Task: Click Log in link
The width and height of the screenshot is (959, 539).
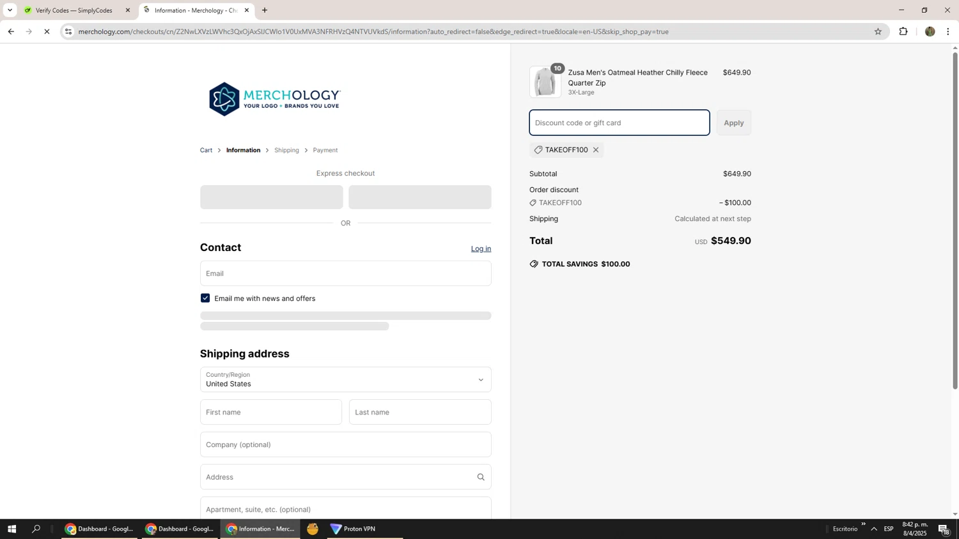Action: coord(481,248)
